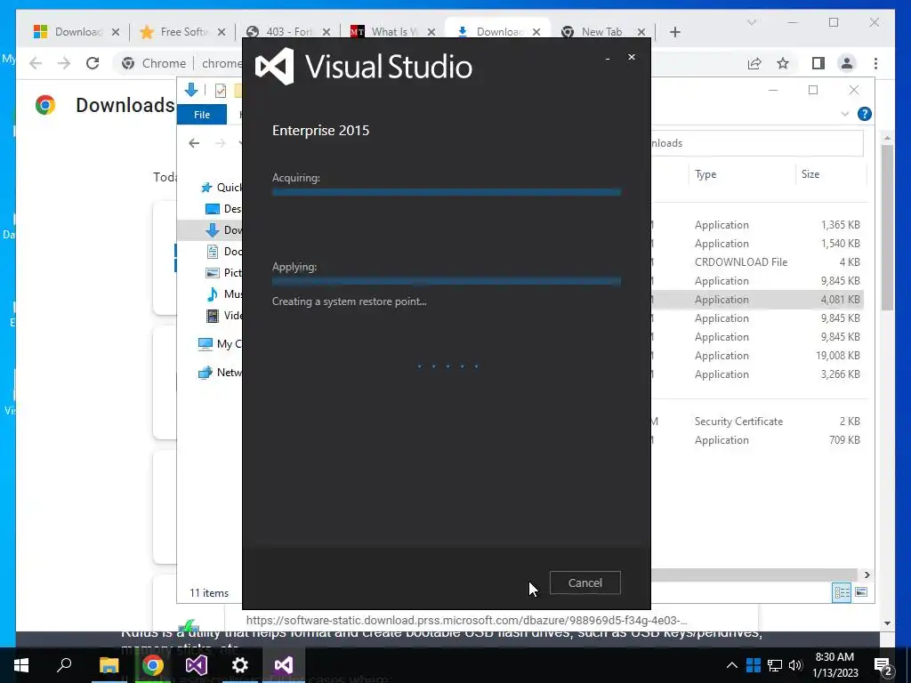Open a new Chrome tab
This screenshot has height=683, width=911.
tap(674, 32)
